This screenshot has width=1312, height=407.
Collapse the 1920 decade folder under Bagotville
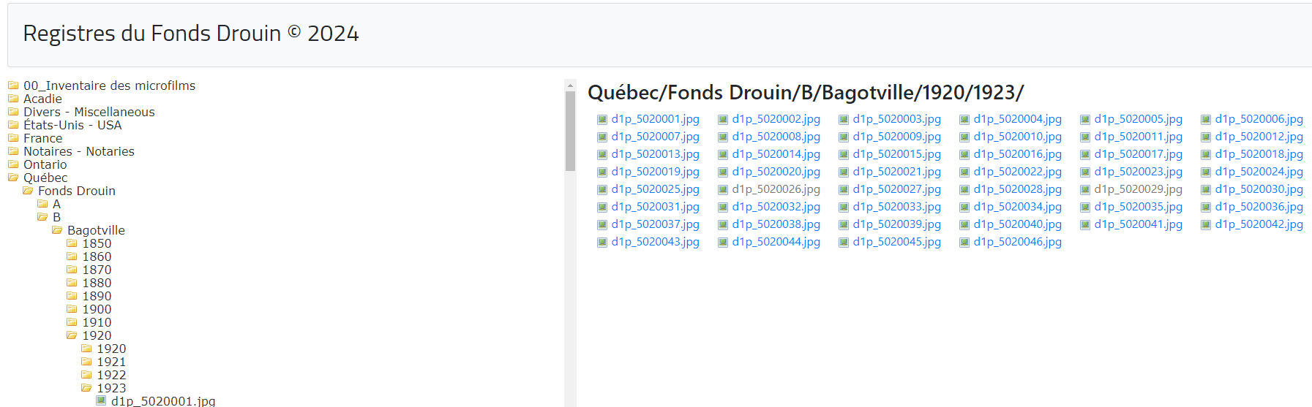click(x=97, y=335)
